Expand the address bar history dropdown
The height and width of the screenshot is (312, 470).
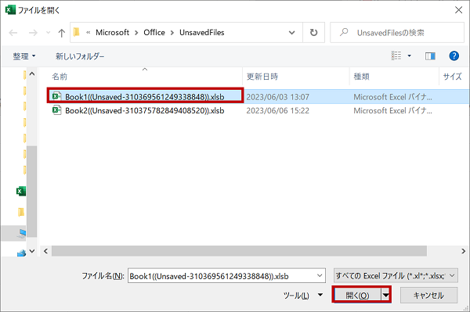pyautogui.click(x=291, y=33)
